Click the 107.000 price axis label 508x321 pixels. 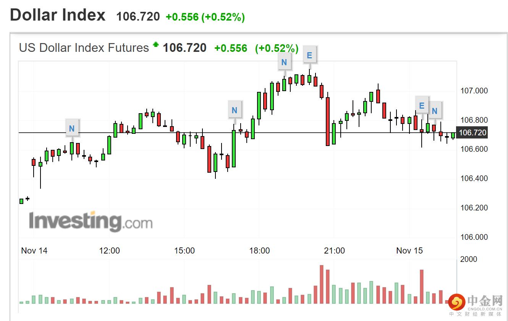click(x=474, y=91)
